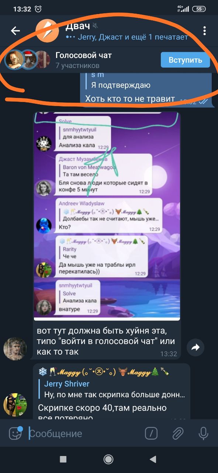
Task: Tap the Android recent apps square
Action: pos(63,459)
